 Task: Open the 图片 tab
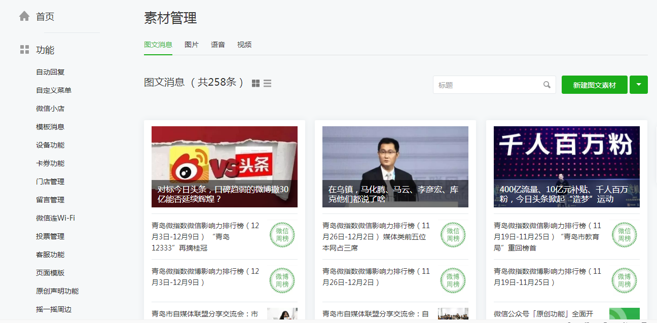[x=192, y=45]
